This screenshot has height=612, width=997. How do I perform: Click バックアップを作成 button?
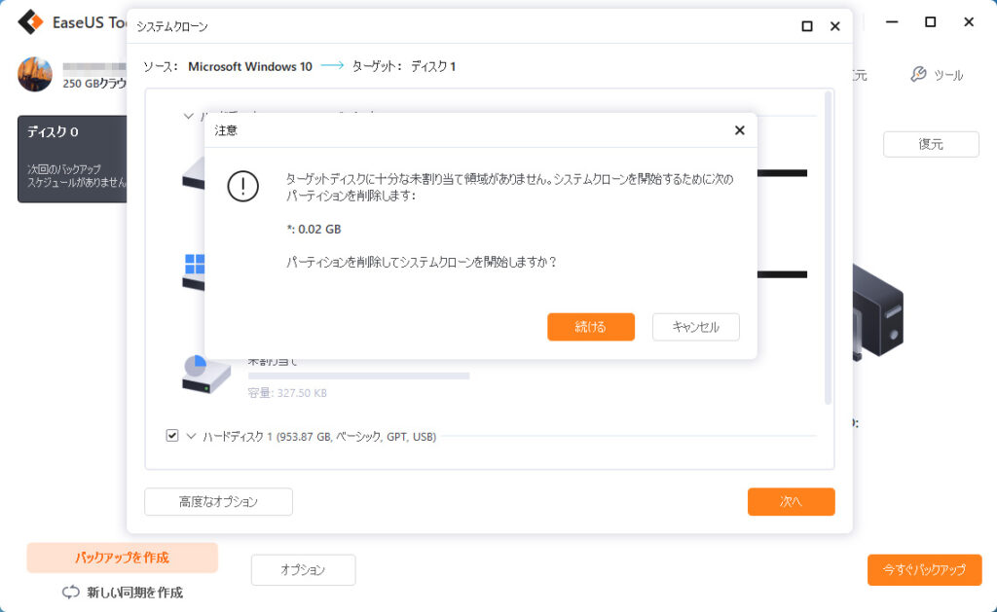point(122,558)
